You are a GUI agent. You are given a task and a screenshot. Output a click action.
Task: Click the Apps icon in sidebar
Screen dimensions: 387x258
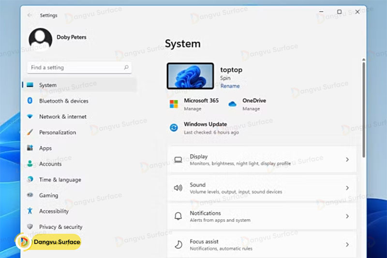(30, 148)
